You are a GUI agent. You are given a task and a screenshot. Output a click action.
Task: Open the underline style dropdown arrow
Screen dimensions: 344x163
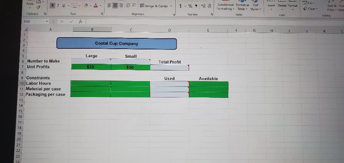tap(68, 6)
